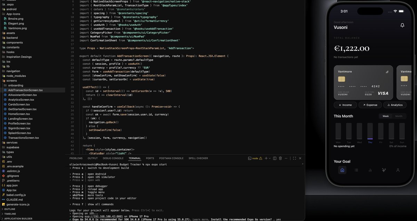417x221 pixels.
Task: Tap the profile person icon in phone nav
Action: click(398, 170)
